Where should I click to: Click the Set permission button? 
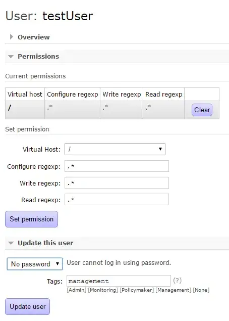tap(31, 219)
